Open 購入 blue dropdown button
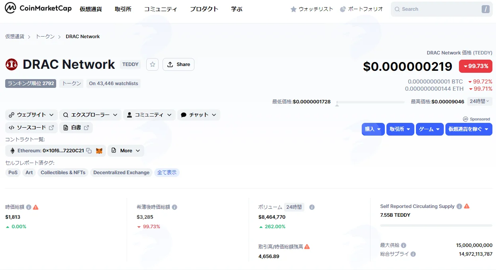The width and height of the screenshot is (496, 270). click(x=373, y=129)
